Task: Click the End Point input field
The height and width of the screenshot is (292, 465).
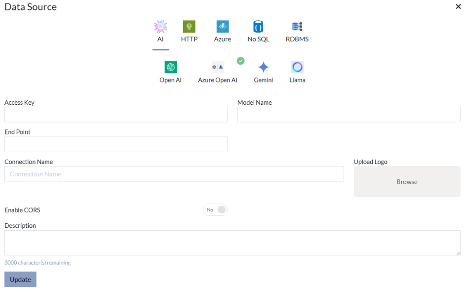Action: (116, 144)
